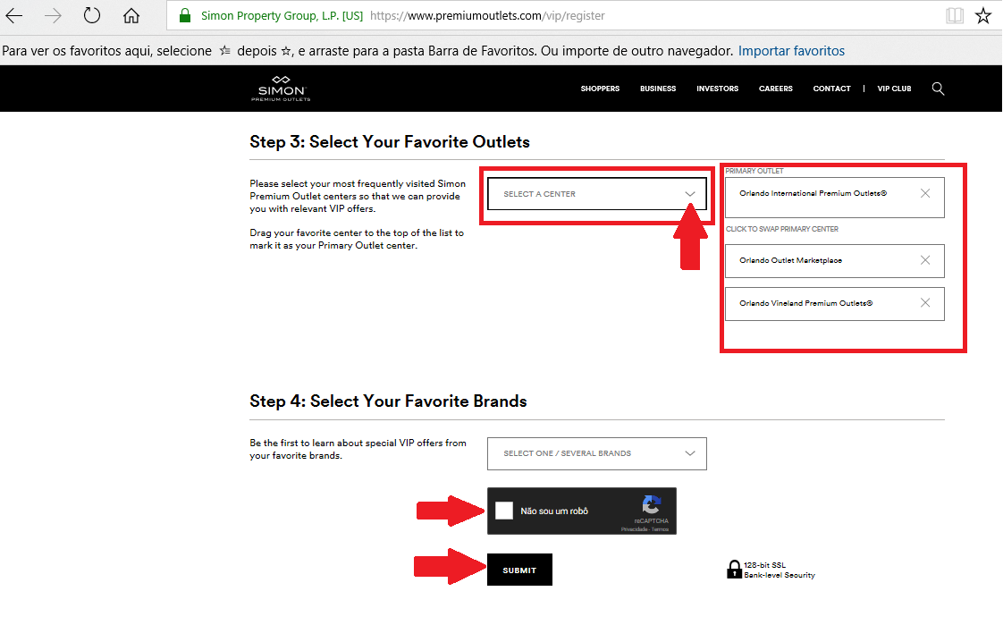Check the 'Não sou um robô' checkbox
The image size is (1003, 642).
[504, 511]
